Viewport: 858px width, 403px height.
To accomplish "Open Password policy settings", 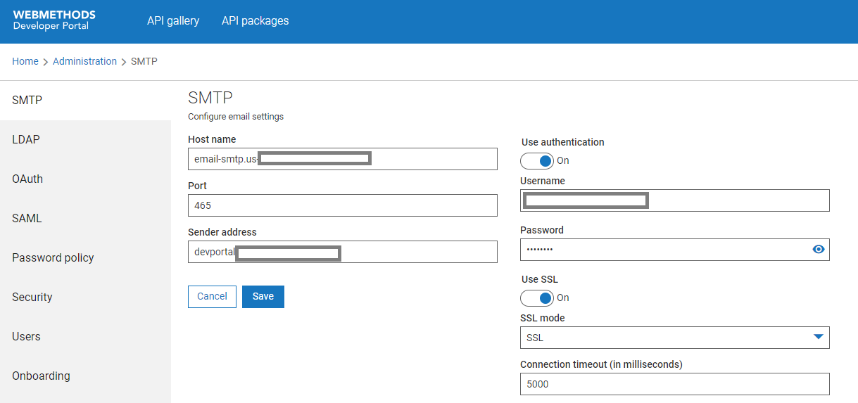I will [x=53, y=258].
